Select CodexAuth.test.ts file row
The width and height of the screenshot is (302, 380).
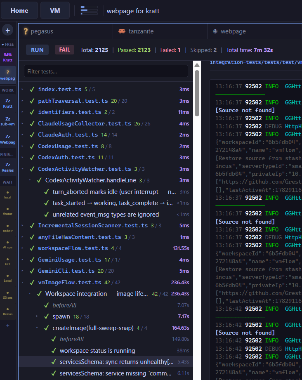[x=106, y=158]
